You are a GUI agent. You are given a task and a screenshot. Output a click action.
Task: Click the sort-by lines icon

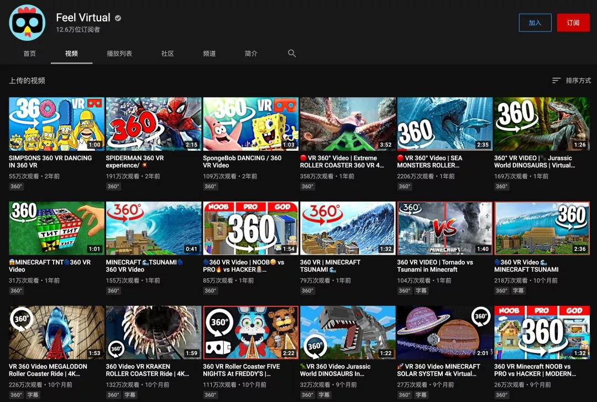pos(556,81)
